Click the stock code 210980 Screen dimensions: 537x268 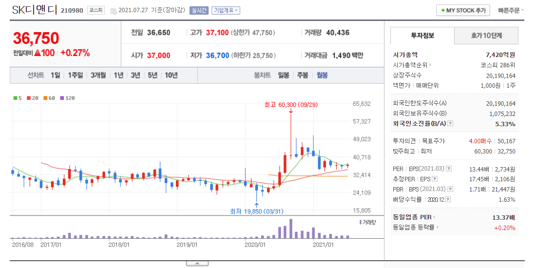[x=72, y=11]
